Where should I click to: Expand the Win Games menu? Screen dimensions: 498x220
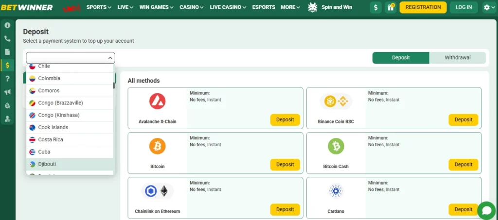point(156,7)
